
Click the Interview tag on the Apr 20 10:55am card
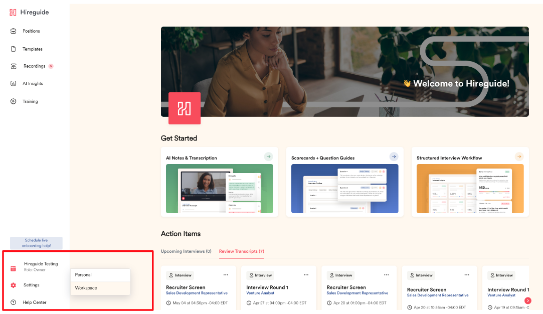point(421,275)
